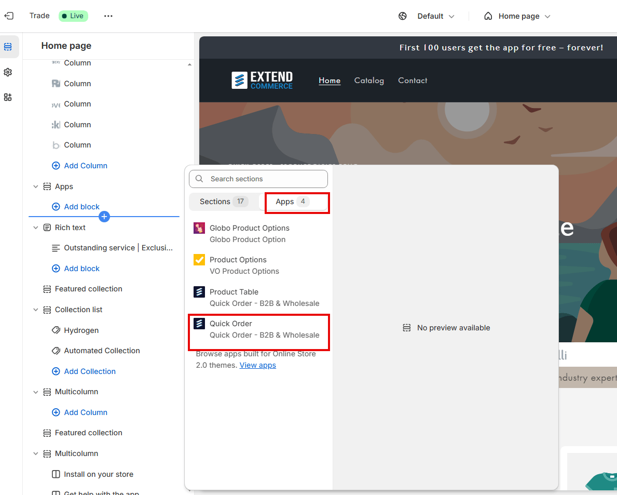Image resolution: width=617 pixels, height=495 pixels.
Task: Open Theme settings gear icon
Action: click(x=8, y=72)
